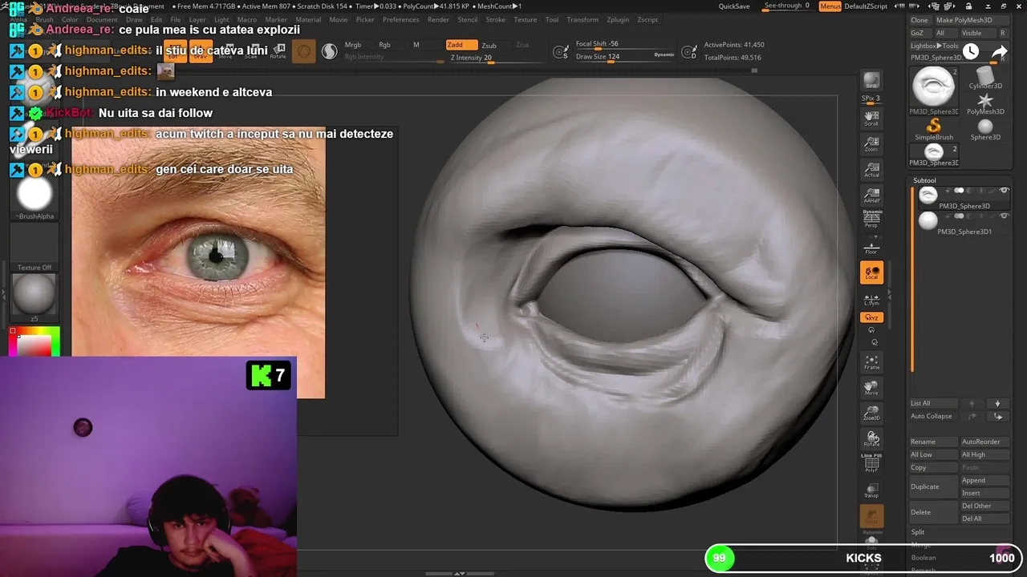1027x577 pixels.
Task: Open the Zplugin menu
Action: (618, 19)
